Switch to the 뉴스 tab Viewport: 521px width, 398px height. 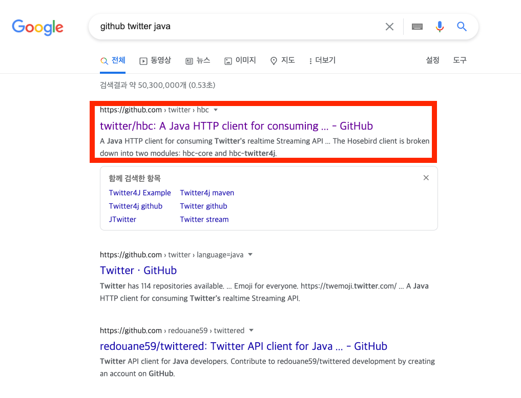click(x=198, y=60)
